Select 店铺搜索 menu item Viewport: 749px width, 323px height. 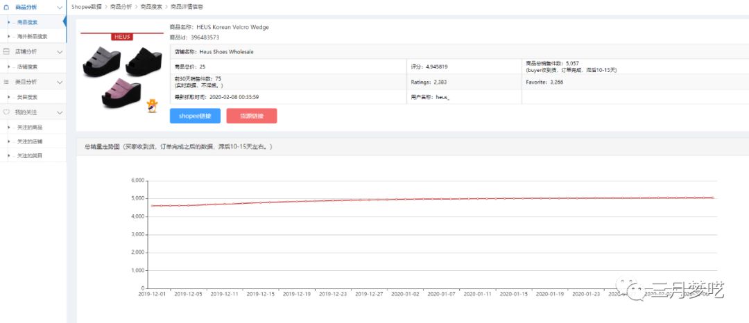click(28, 67)
